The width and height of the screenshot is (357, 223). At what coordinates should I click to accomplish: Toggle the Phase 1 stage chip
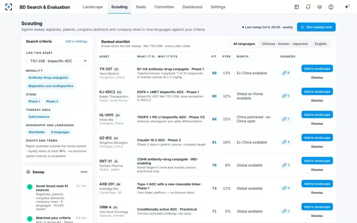(34, 101)
